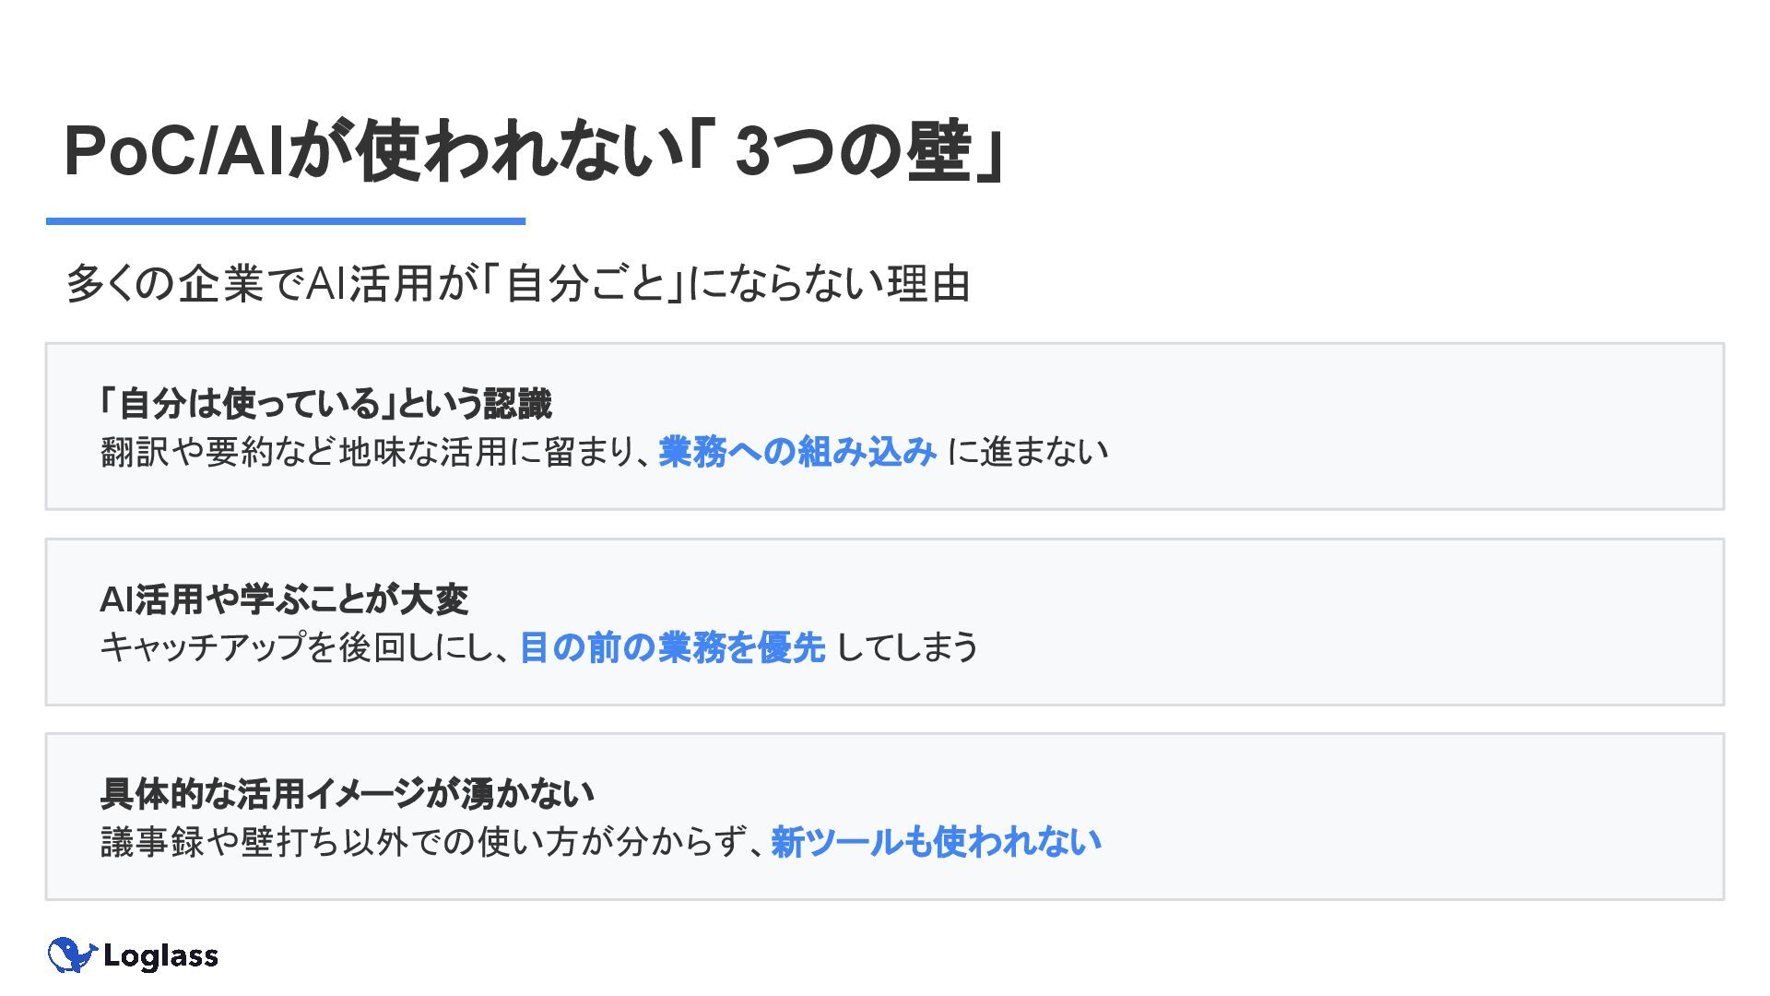The height and width of the screenshot is (996, 1770).
Task: Select the slide title 'PoC/AIが使われない「3つの壁」'
Action: click(x=534, y=150)
